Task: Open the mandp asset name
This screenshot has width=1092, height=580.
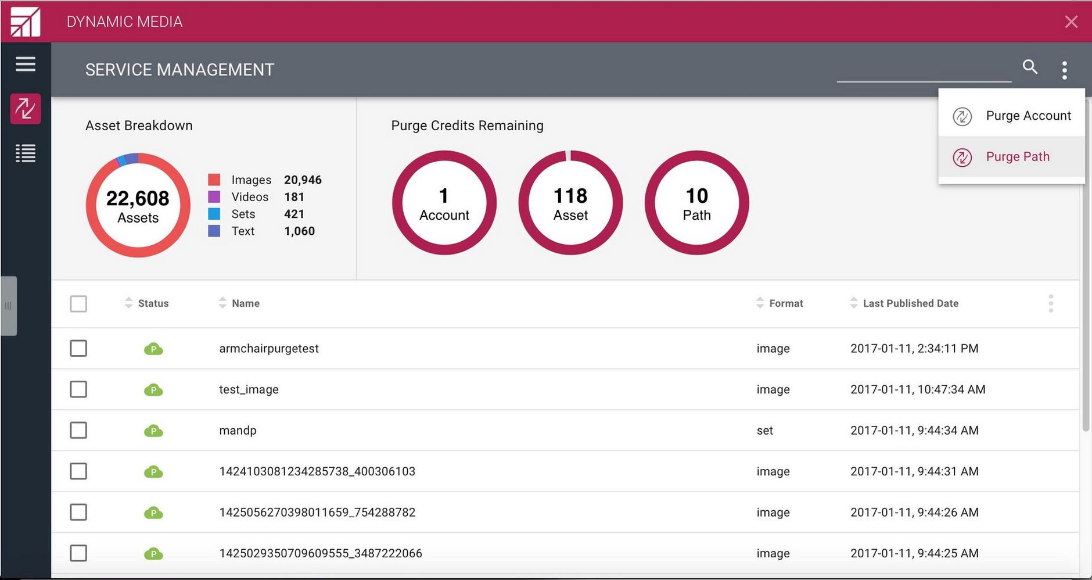Action: 238,431
